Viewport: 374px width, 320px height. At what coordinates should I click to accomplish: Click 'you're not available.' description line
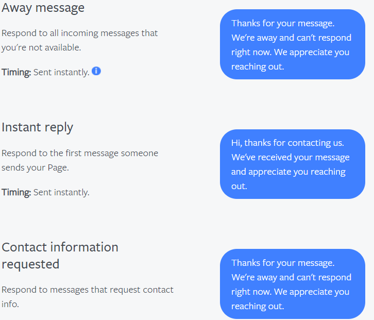tap(41, 47)
